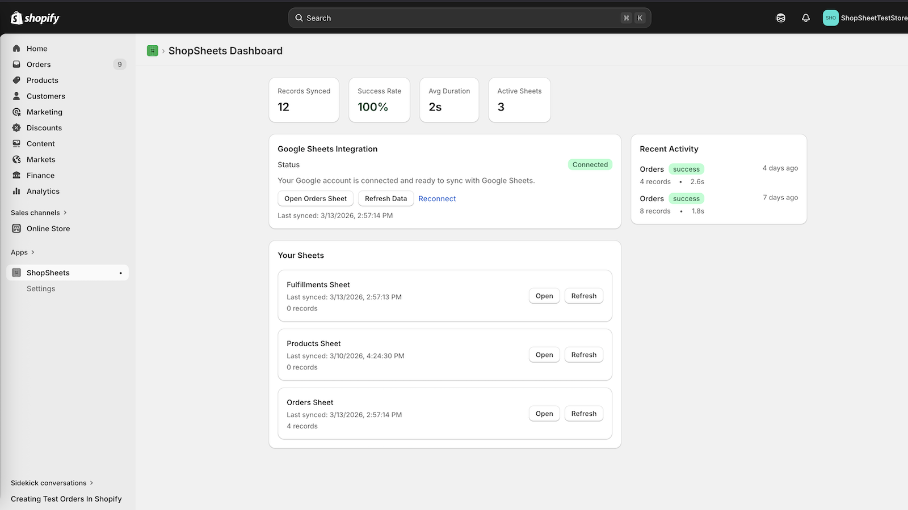The width and height of the screenshot is (908, 510).
Task: Click the Home icon in sidebar
Action: [x=16, y=49]
